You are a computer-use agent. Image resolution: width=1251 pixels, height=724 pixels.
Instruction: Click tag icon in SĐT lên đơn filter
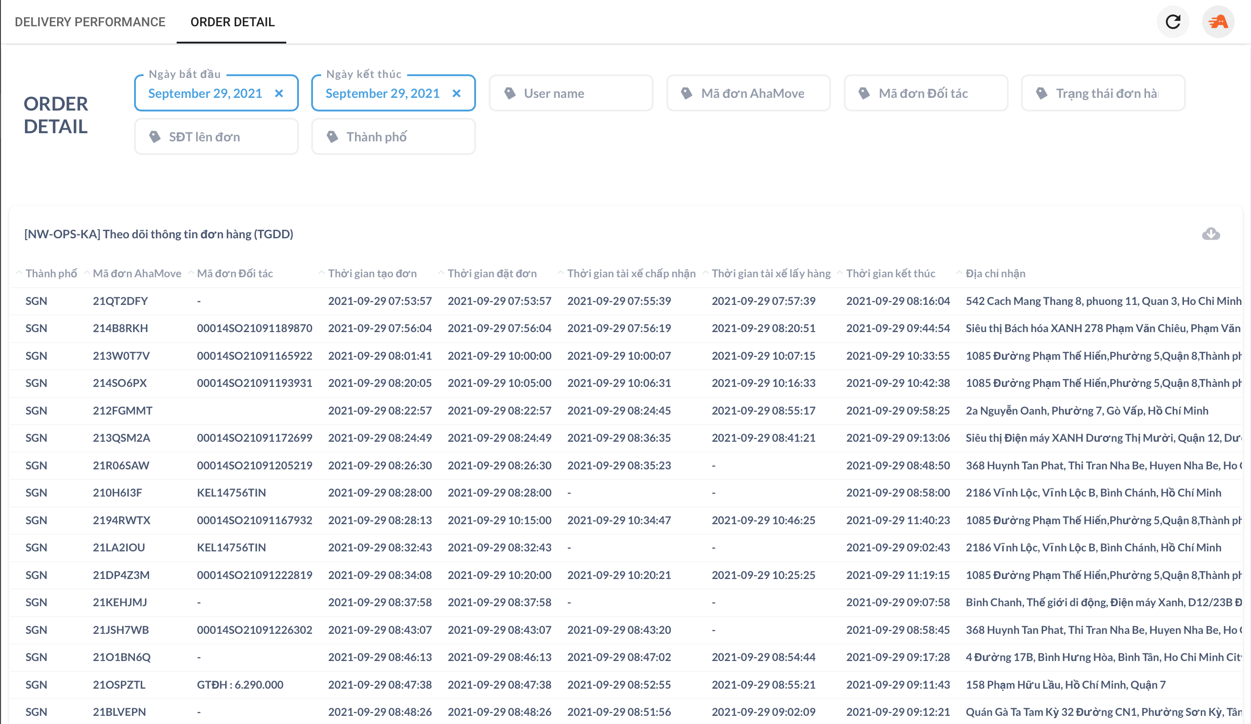[155, 136]
